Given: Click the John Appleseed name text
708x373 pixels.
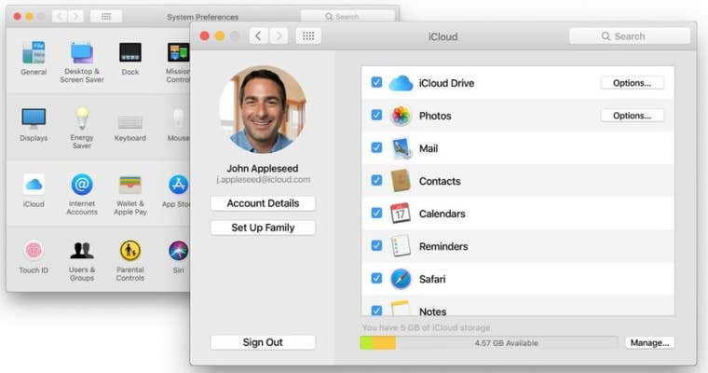Looking at the screenshot, I should point(263,169).
